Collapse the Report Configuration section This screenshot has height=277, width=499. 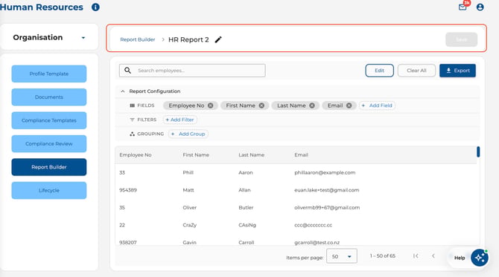123,91
